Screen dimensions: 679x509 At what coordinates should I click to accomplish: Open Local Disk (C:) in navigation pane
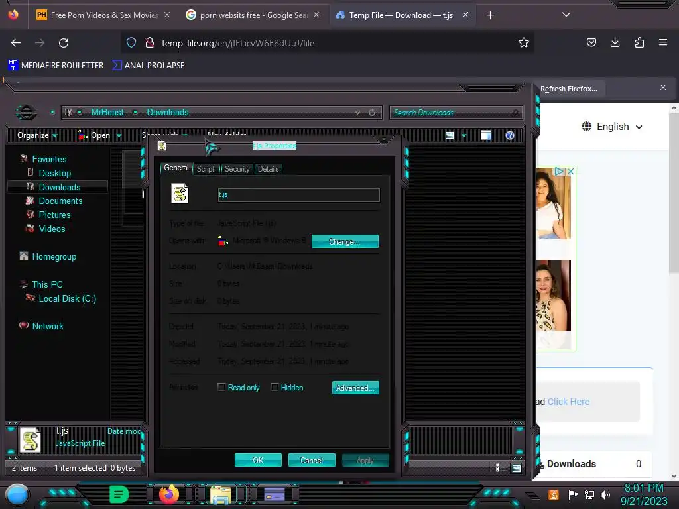pyautogui.click(x=68, y=298)
